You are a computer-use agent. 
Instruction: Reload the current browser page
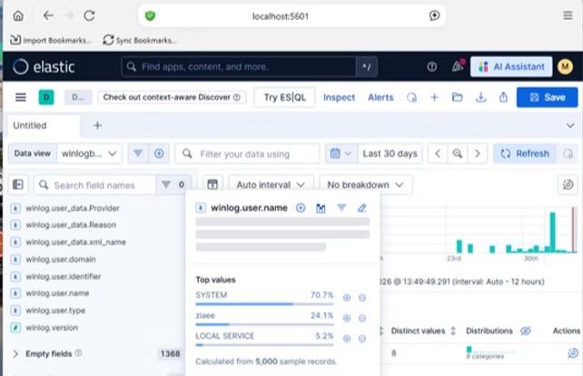coord(89,15)
